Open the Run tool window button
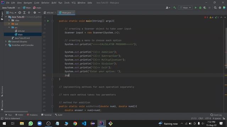227x127 pixels. click(x=9, y=115)
